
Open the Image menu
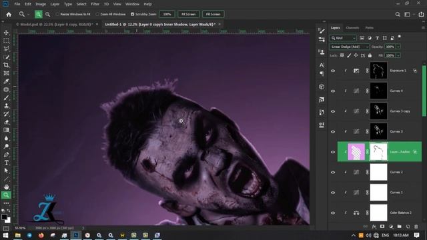coord(41,4)
